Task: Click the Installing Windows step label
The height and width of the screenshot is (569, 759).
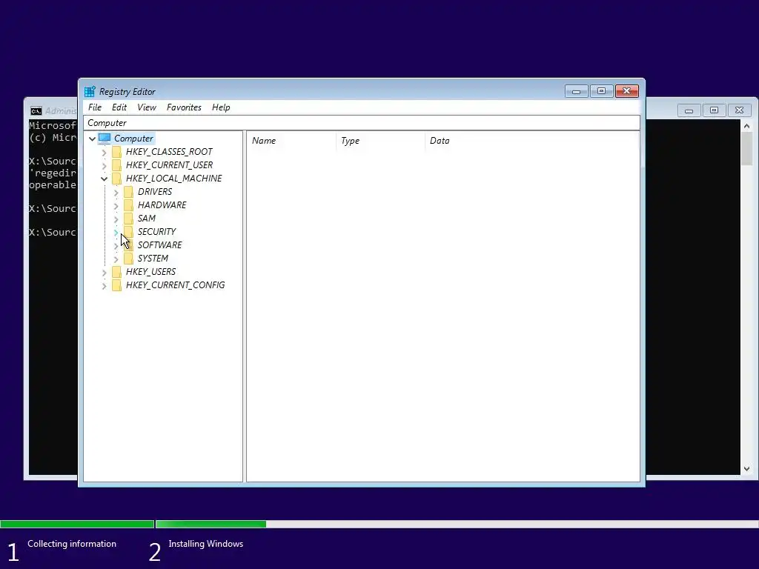Action: [206, 544]
